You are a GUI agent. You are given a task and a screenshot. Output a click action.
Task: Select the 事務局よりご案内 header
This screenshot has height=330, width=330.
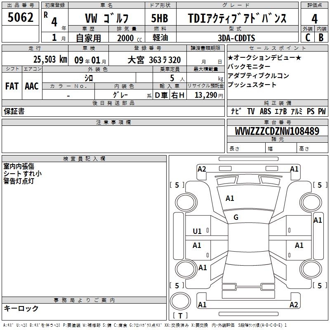pos(84,300)
